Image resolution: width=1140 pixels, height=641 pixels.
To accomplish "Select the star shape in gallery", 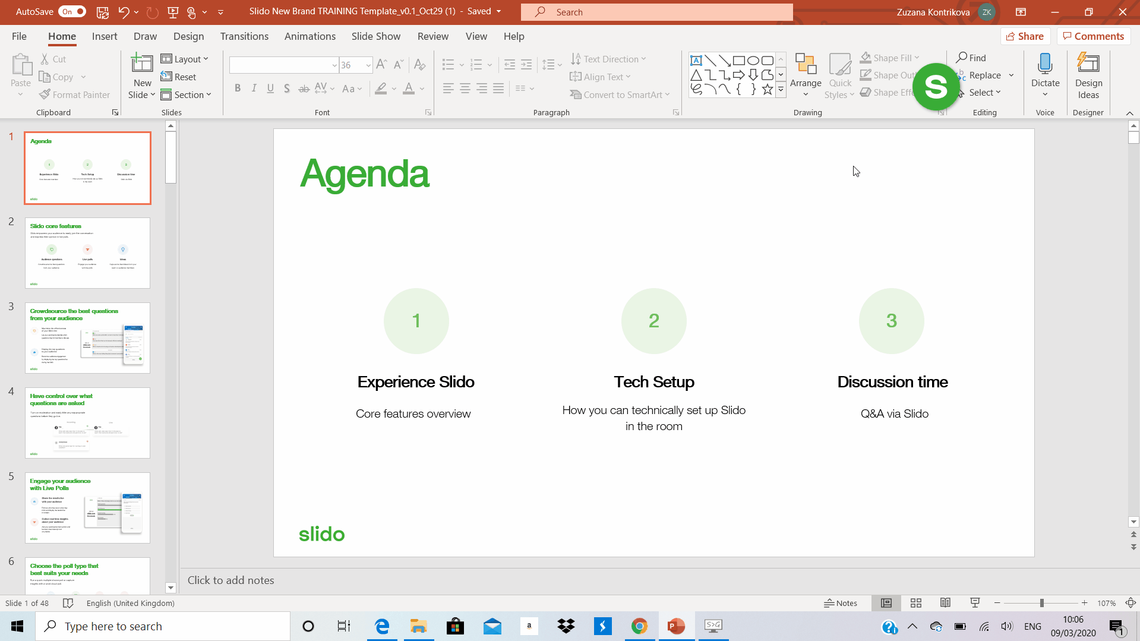I will click(x=768, y=90).
